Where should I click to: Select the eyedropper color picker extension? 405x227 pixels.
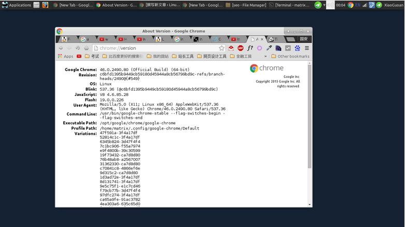tap(269, 48)
